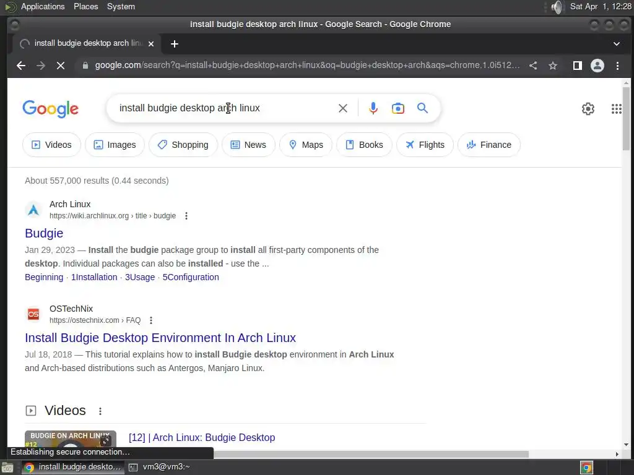Filter results by Finance
Screen dimensions: 634x475
click(489, 145)
